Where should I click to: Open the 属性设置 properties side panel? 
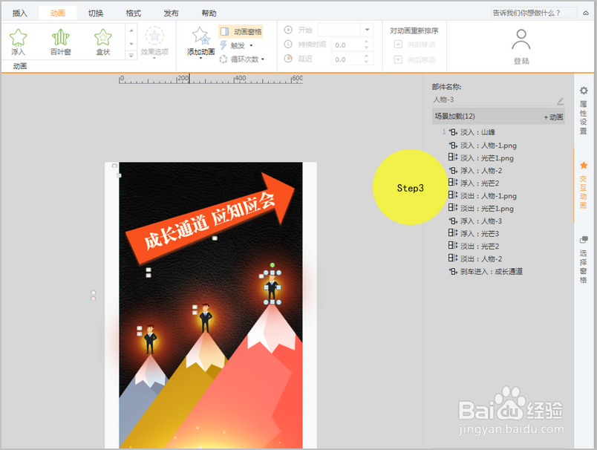click(x=584, y=111)
